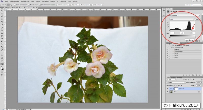Select the Pen tool
Screen dimensions: 203x110
2,50
